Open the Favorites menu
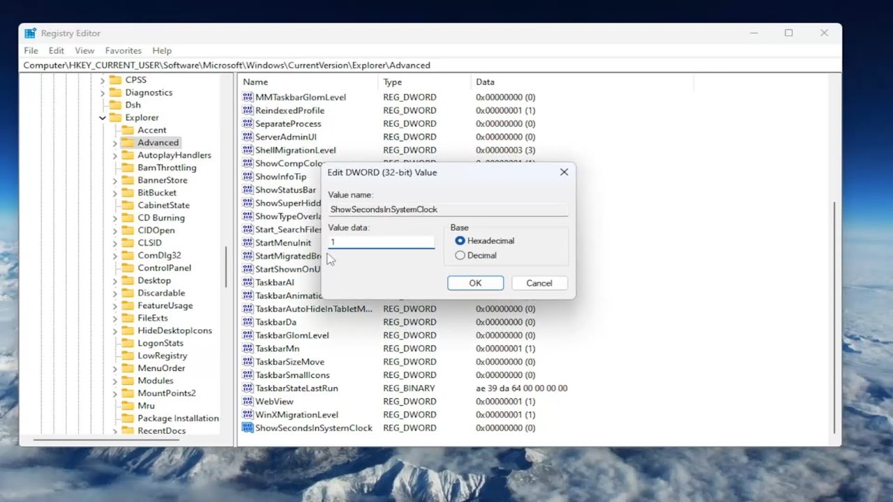This screenshot has width=893, height=502. (123, 51)
